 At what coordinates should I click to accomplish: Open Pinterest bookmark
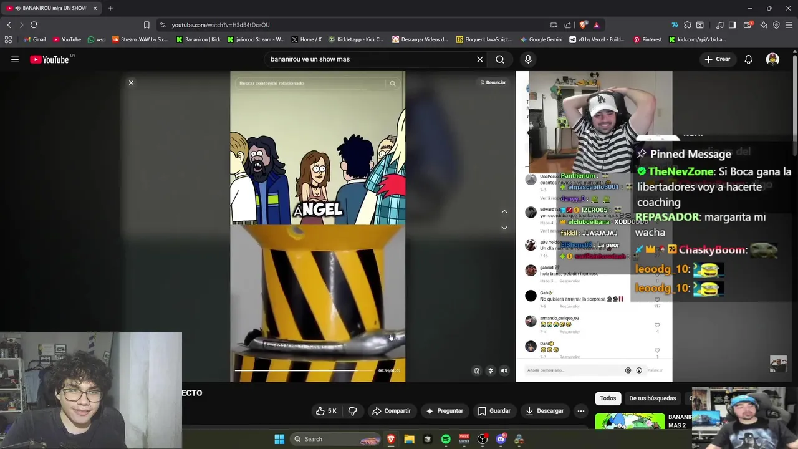[648, 39]
